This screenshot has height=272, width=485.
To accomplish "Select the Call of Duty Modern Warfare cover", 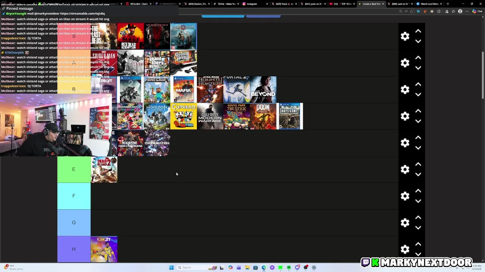I will coord(210,116).
